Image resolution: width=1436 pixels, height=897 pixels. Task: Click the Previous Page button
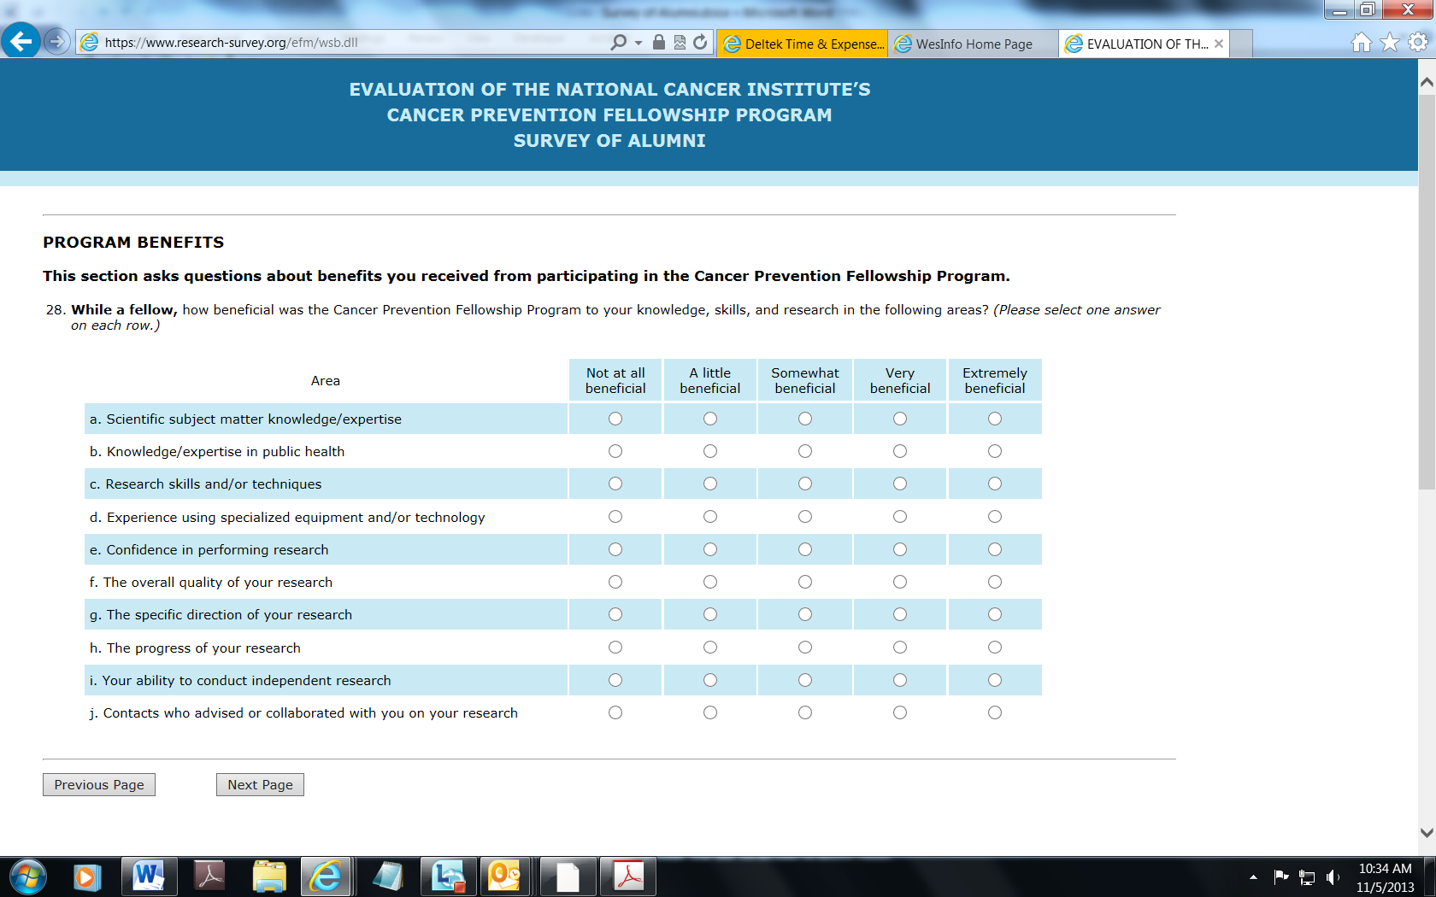(99, 784)
